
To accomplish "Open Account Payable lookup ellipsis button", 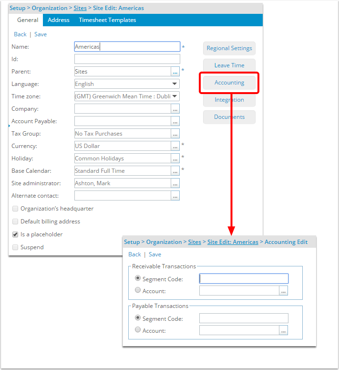I will click(x=175, y=121).
